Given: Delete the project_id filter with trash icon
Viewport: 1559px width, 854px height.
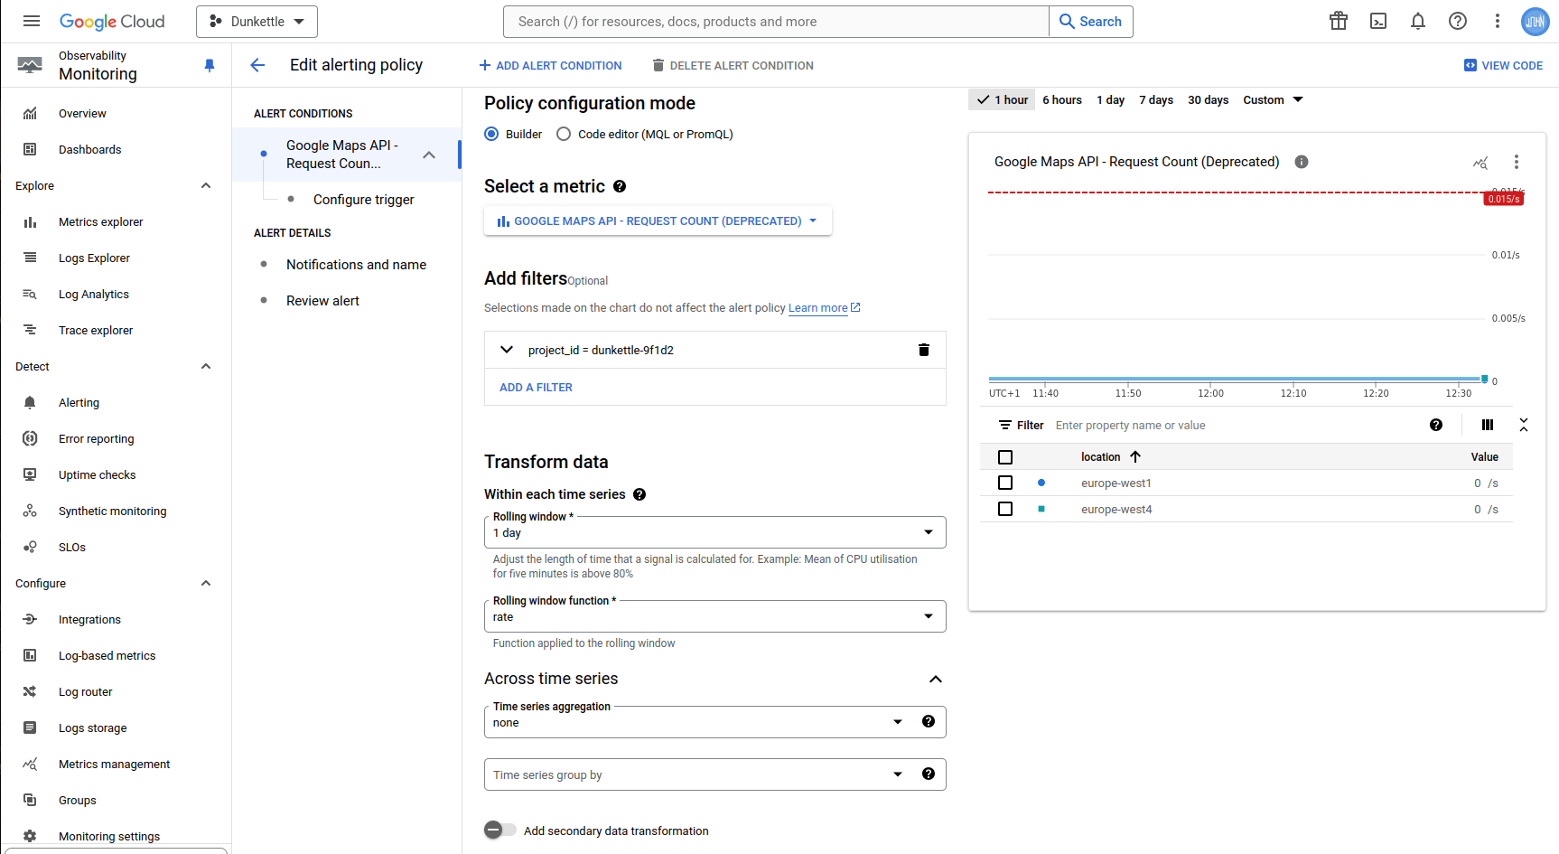Looking at the screenshot, I should (923, 351).
